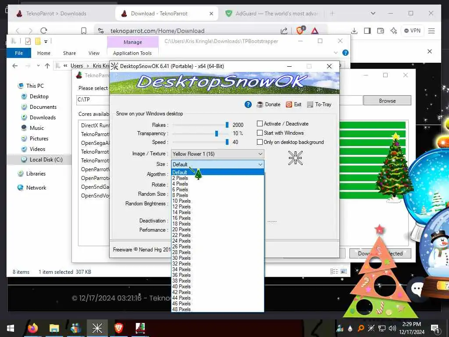Open Documents in navigation pane
449x337 pixels.
tap(43, 107)
